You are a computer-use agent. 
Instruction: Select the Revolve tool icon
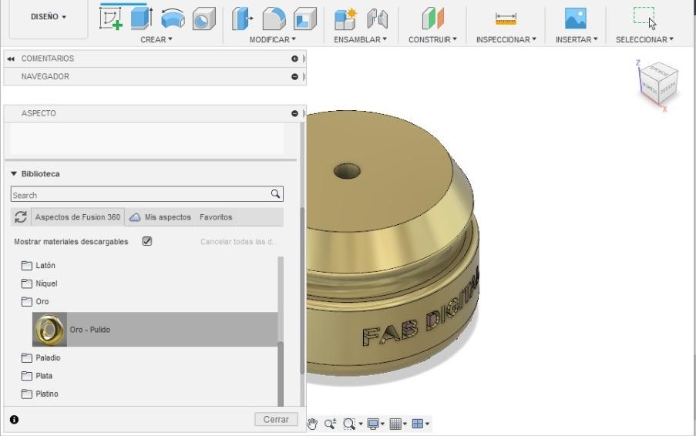click(x=173, y=19)
